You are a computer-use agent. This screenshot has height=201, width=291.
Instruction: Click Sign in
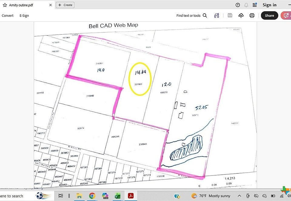pos(269,5)
